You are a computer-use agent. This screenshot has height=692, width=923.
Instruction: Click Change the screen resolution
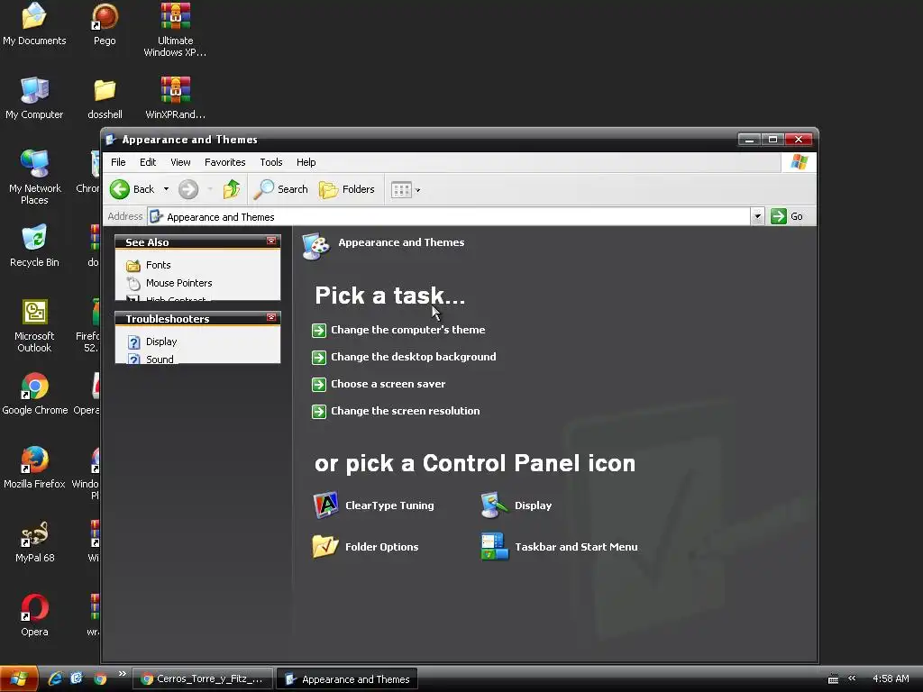pos(396,411)
